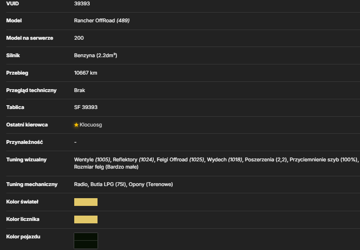Click the Przegląd techniczny label
Screen dimensions: 360x250
click(x=31, y=91)
